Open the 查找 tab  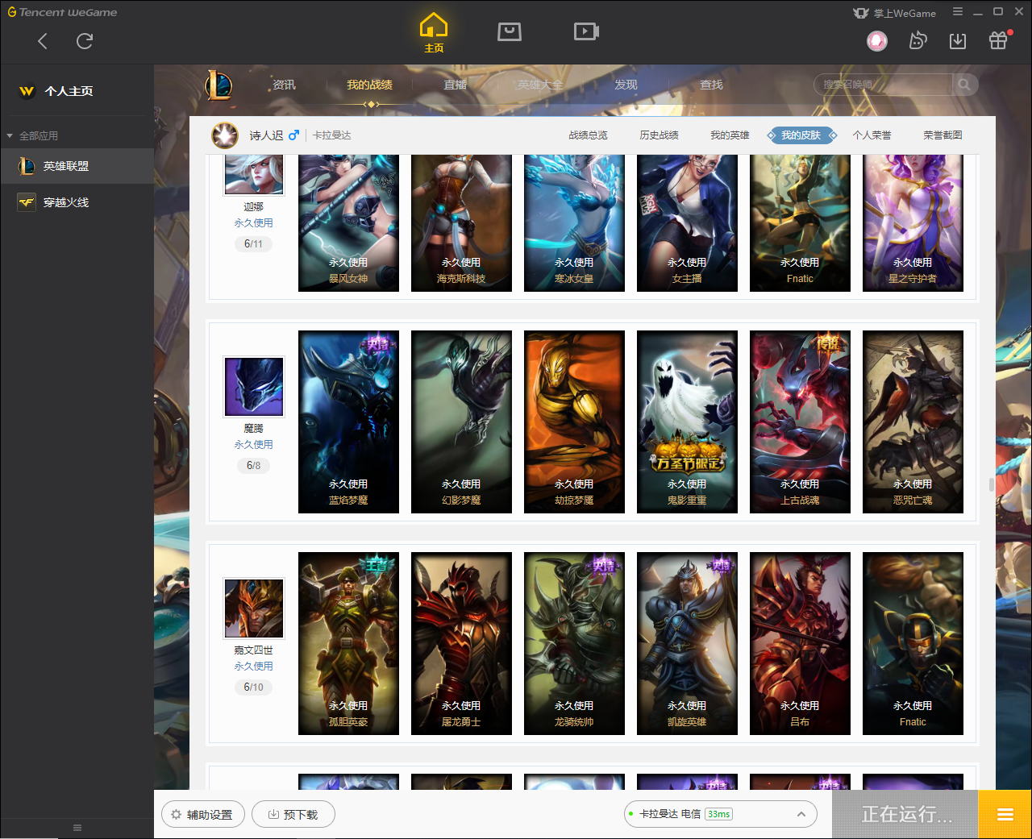tap(711, 85)
